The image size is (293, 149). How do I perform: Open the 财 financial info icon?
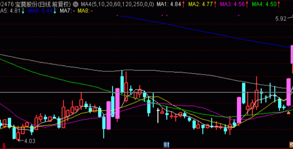point(166,145)
